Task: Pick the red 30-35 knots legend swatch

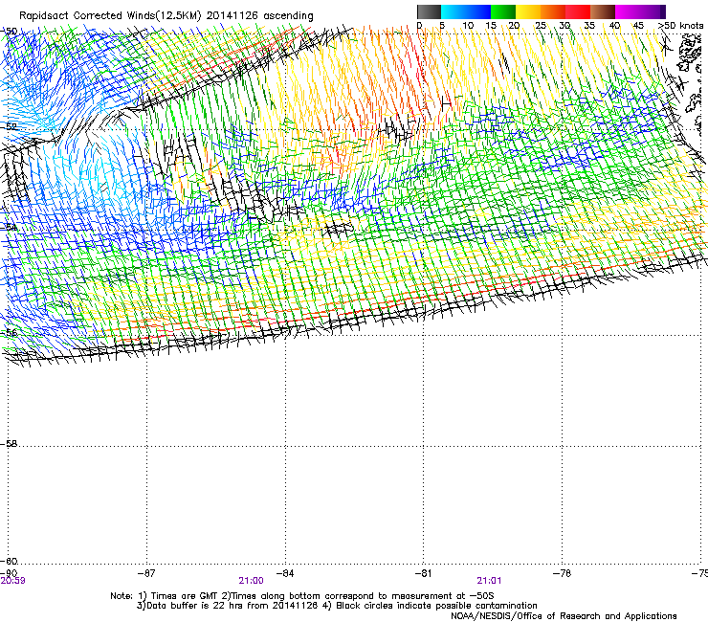Action: (x=578, y=11)
